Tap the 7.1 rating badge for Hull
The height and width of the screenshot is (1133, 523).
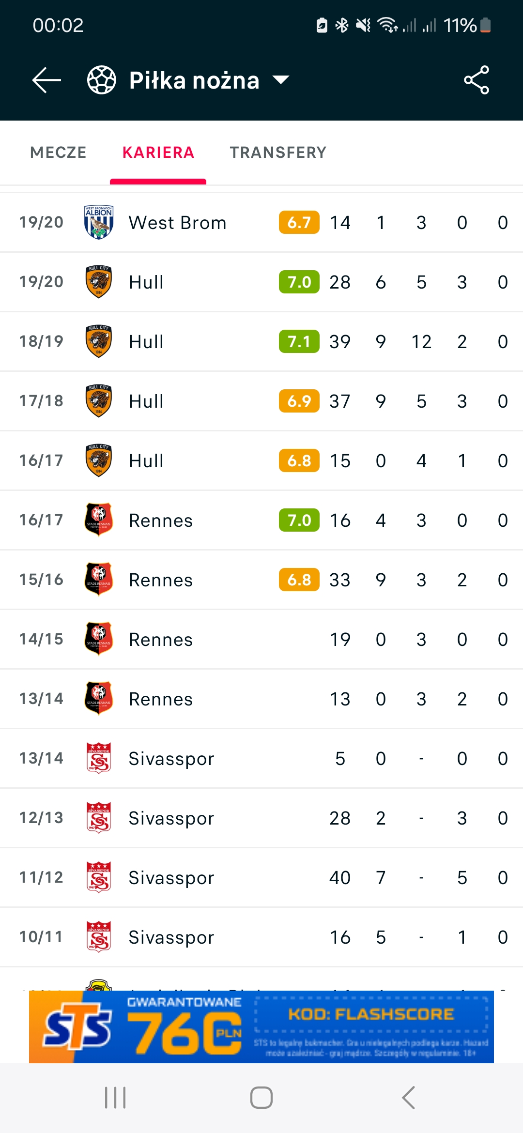coord(299,342)
